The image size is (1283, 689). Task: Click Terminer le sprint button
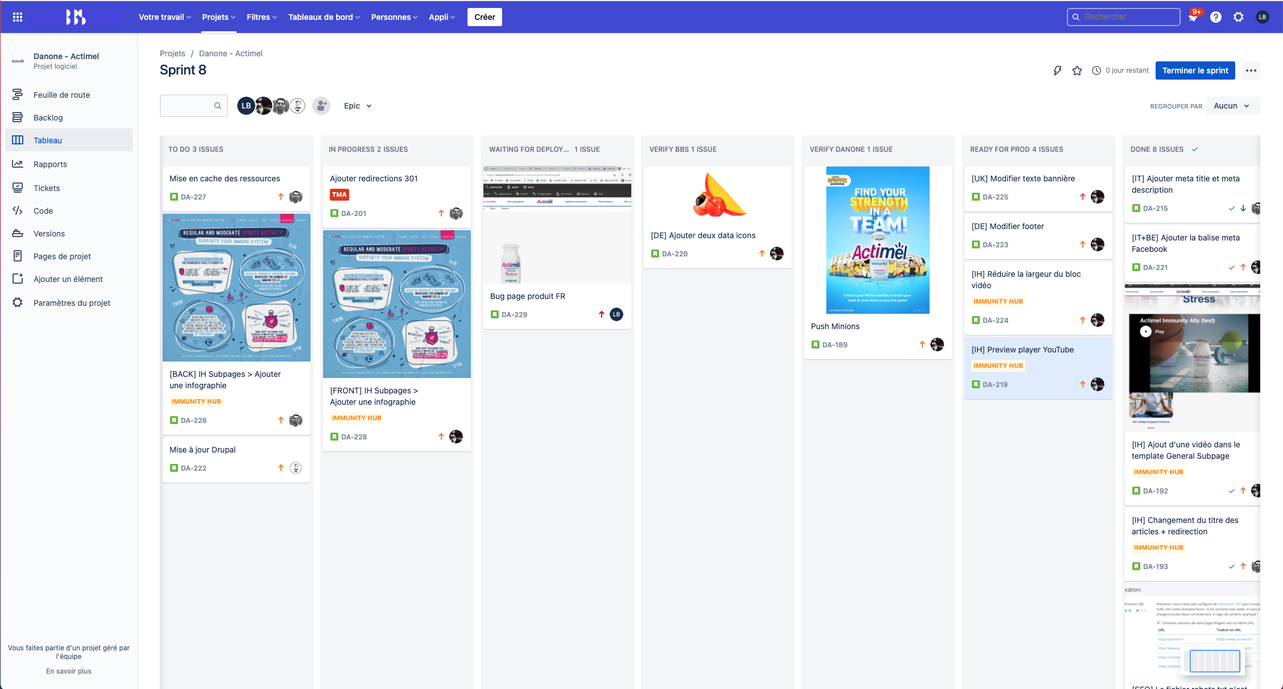click(1195, 70)
